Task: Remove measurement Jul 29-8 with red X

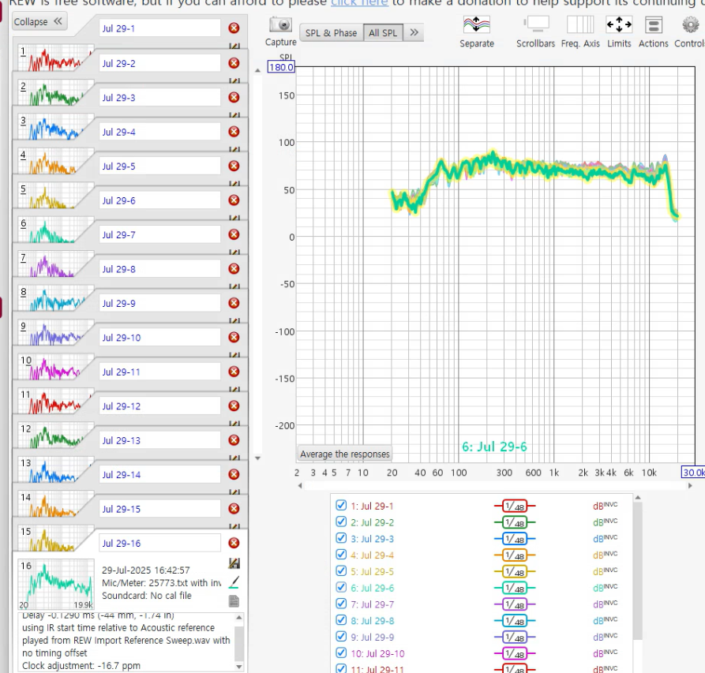Action: pyautogui.click(x=234, y=269)
